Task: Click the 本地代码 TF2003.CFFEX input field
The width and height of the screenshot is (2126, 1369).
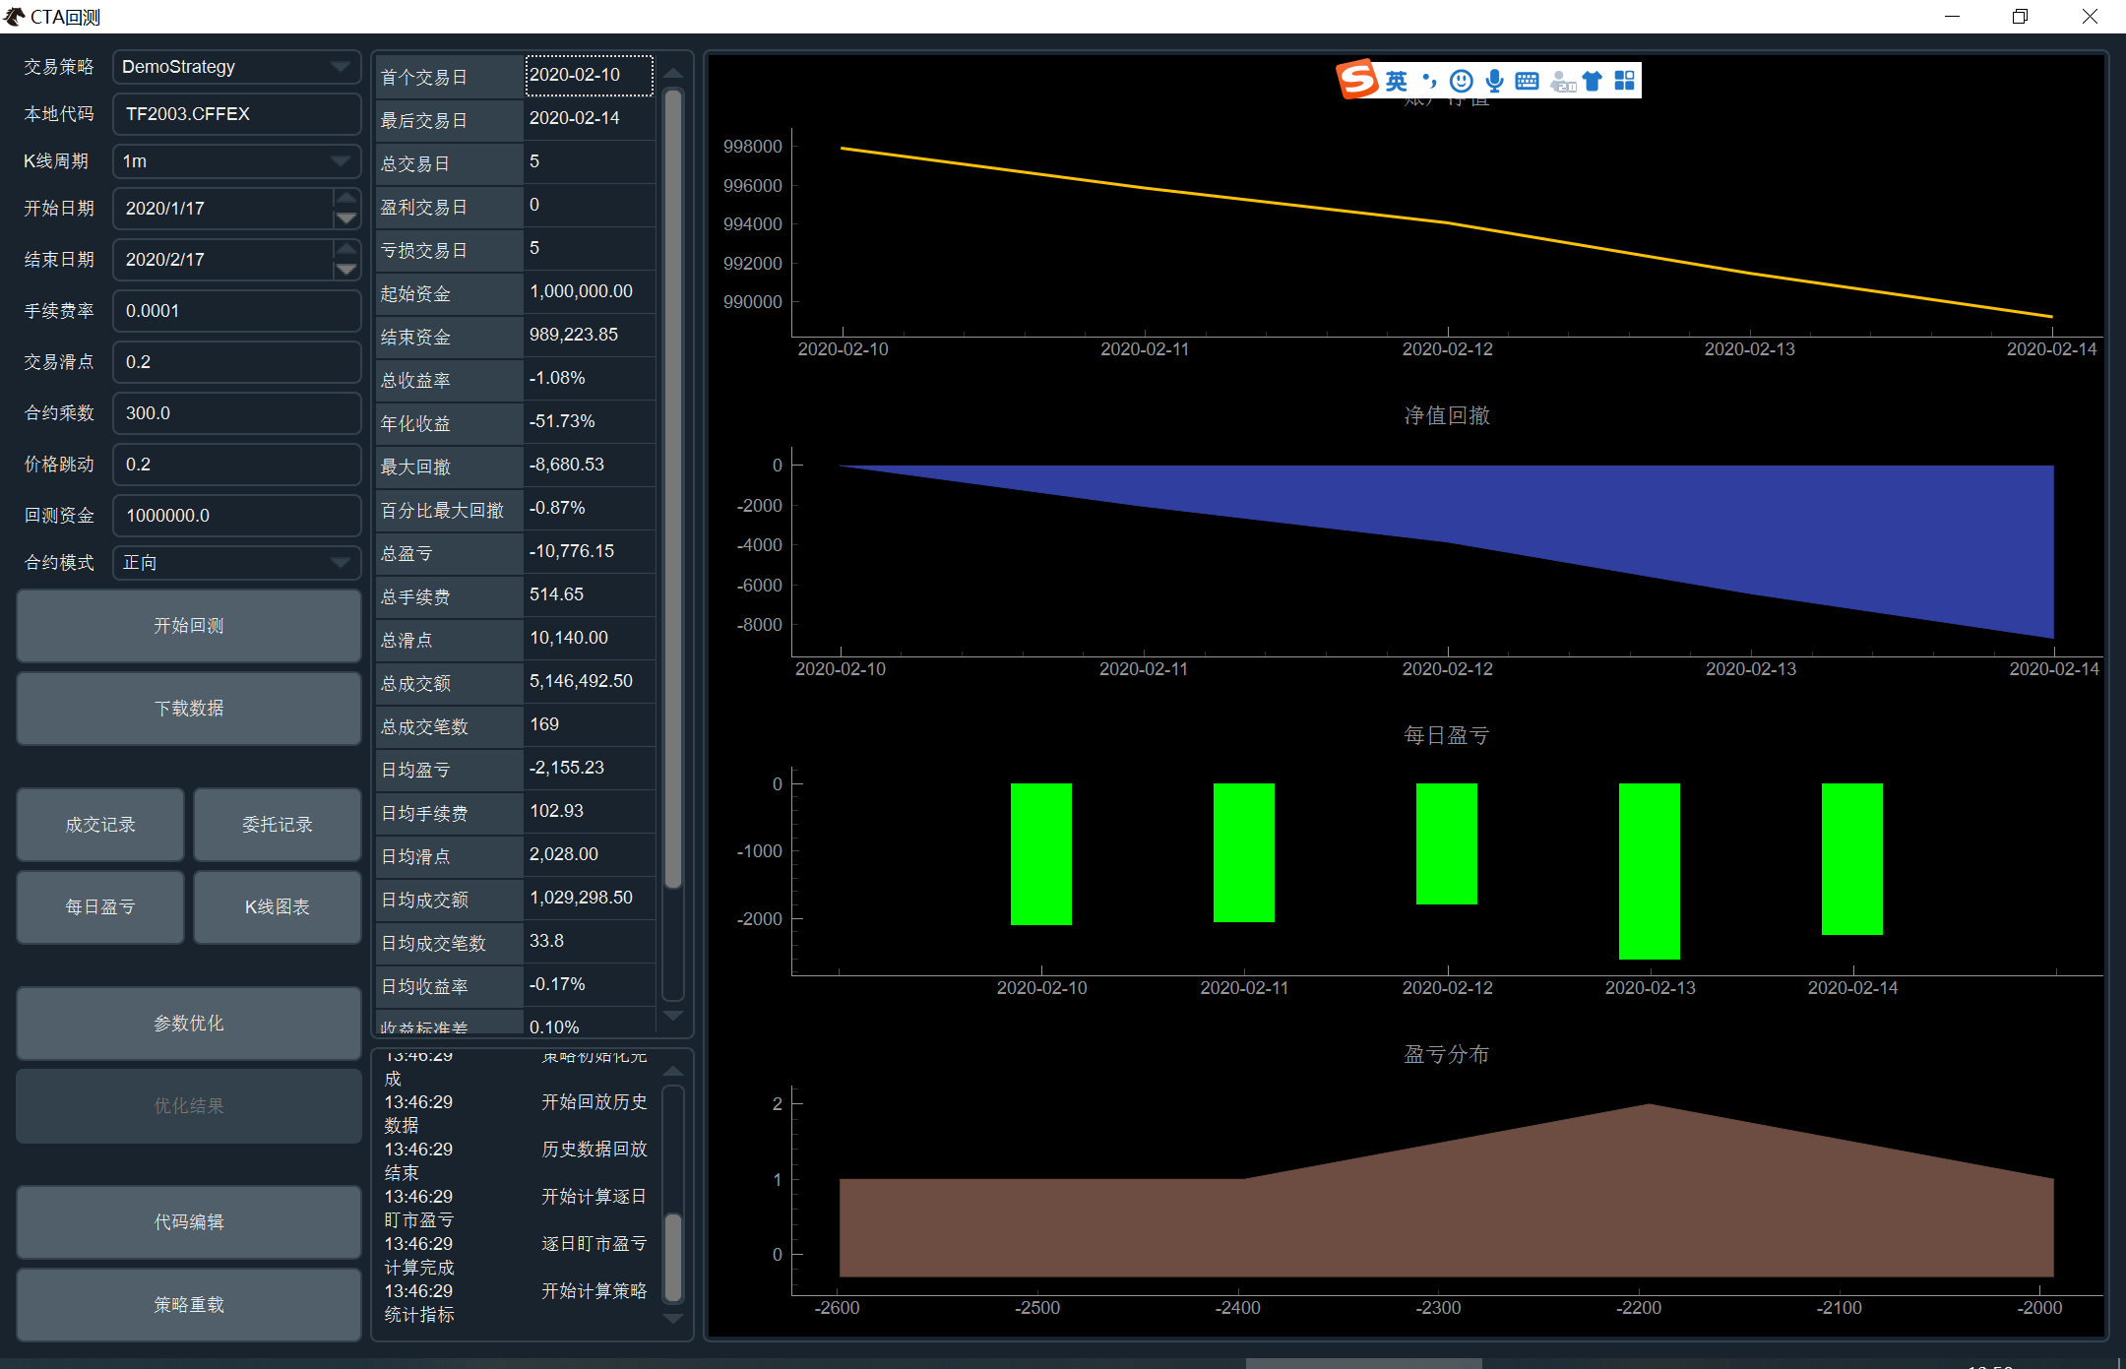Action: coord(236,114)
